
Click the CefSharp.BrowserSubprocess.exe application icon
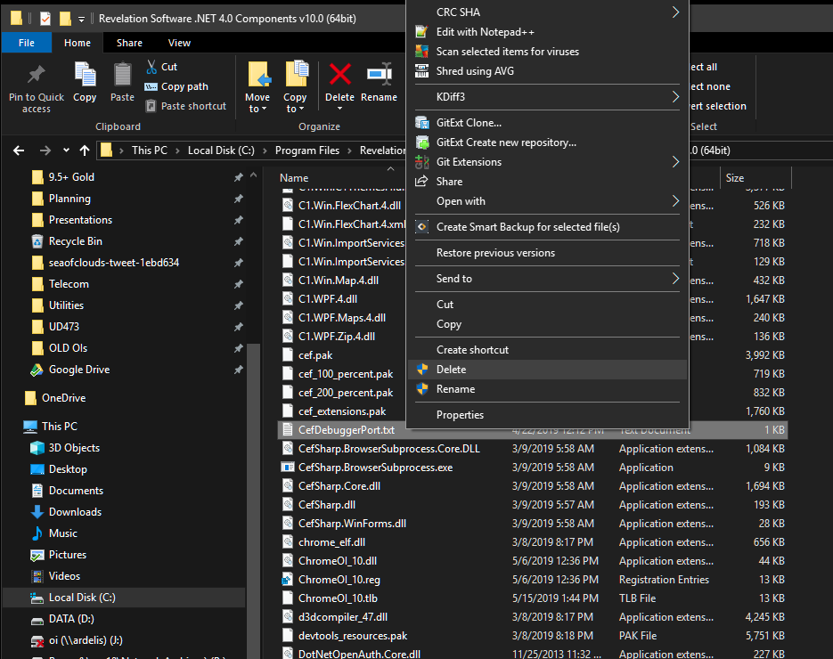[x=288, y=468]
